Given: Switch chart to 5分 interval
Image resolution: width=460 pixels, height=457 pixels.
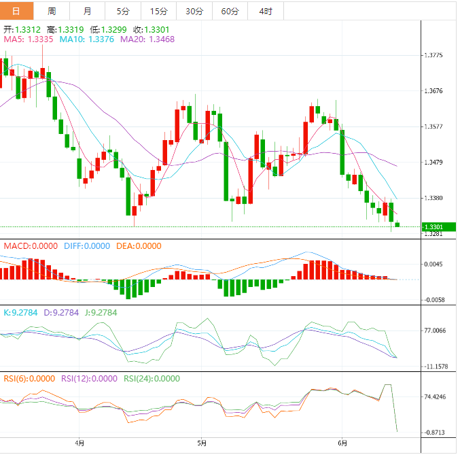Looking at the screenshot, I should point(123,11).
